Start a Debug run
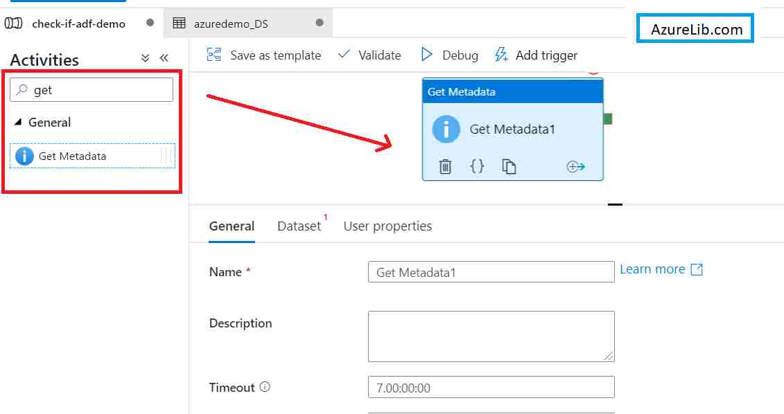This screenshot has width=784, height=414. coord(460,55)
